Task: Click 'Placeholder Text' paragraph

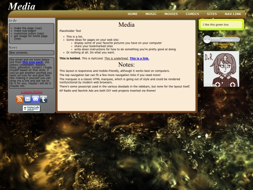Action: point(70,31)
